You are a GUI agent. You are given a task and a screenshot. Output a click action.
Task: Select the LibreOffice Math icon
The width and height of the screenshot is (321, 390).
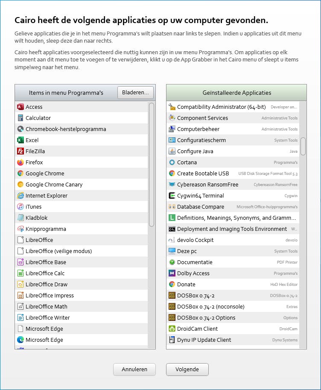[x=20, y=306]
